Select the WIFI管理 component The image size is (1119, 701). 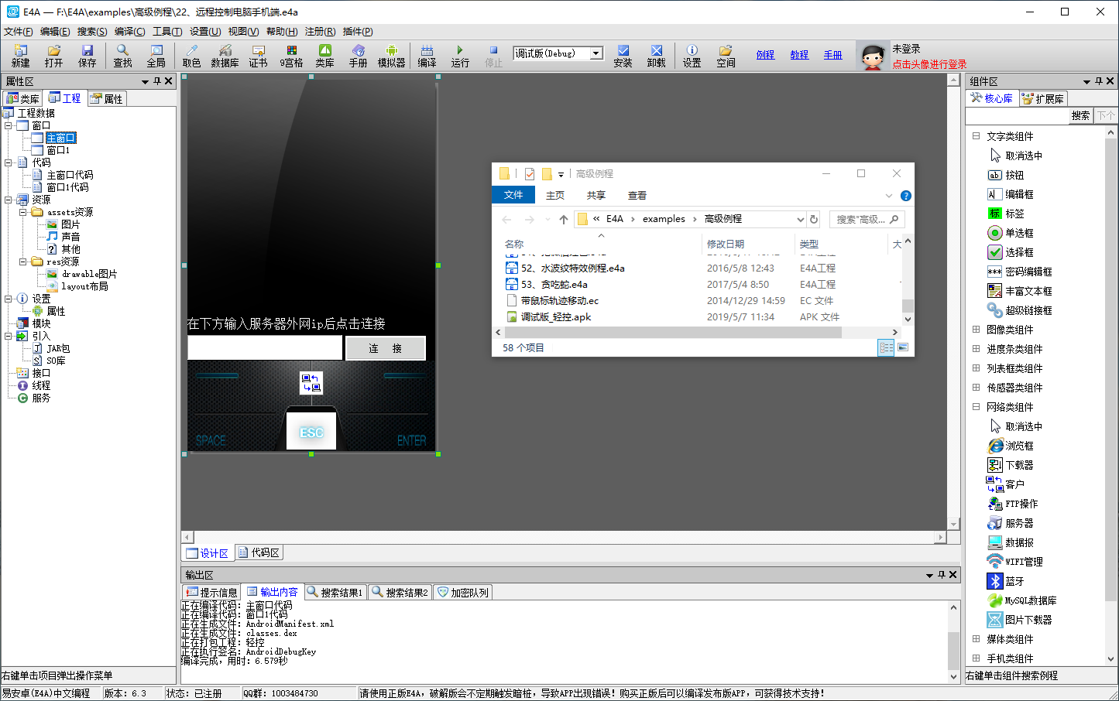coord(1015,562)
